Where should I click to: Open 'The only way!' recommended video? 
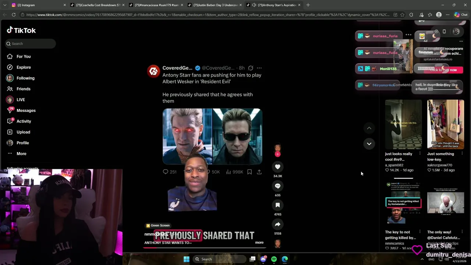pos(445,202)
